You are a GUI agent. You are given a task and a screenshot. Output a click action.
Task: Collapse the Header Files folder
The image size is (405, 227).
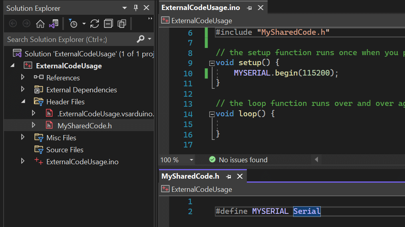(x=23, y=102)
